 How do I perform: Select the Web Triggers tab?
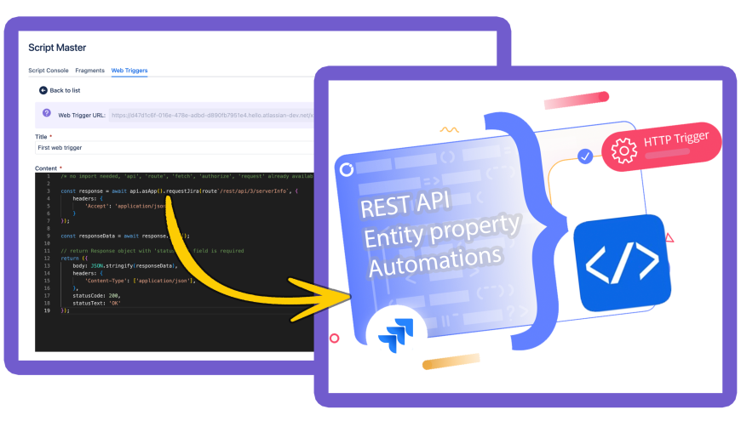(129, 71)
